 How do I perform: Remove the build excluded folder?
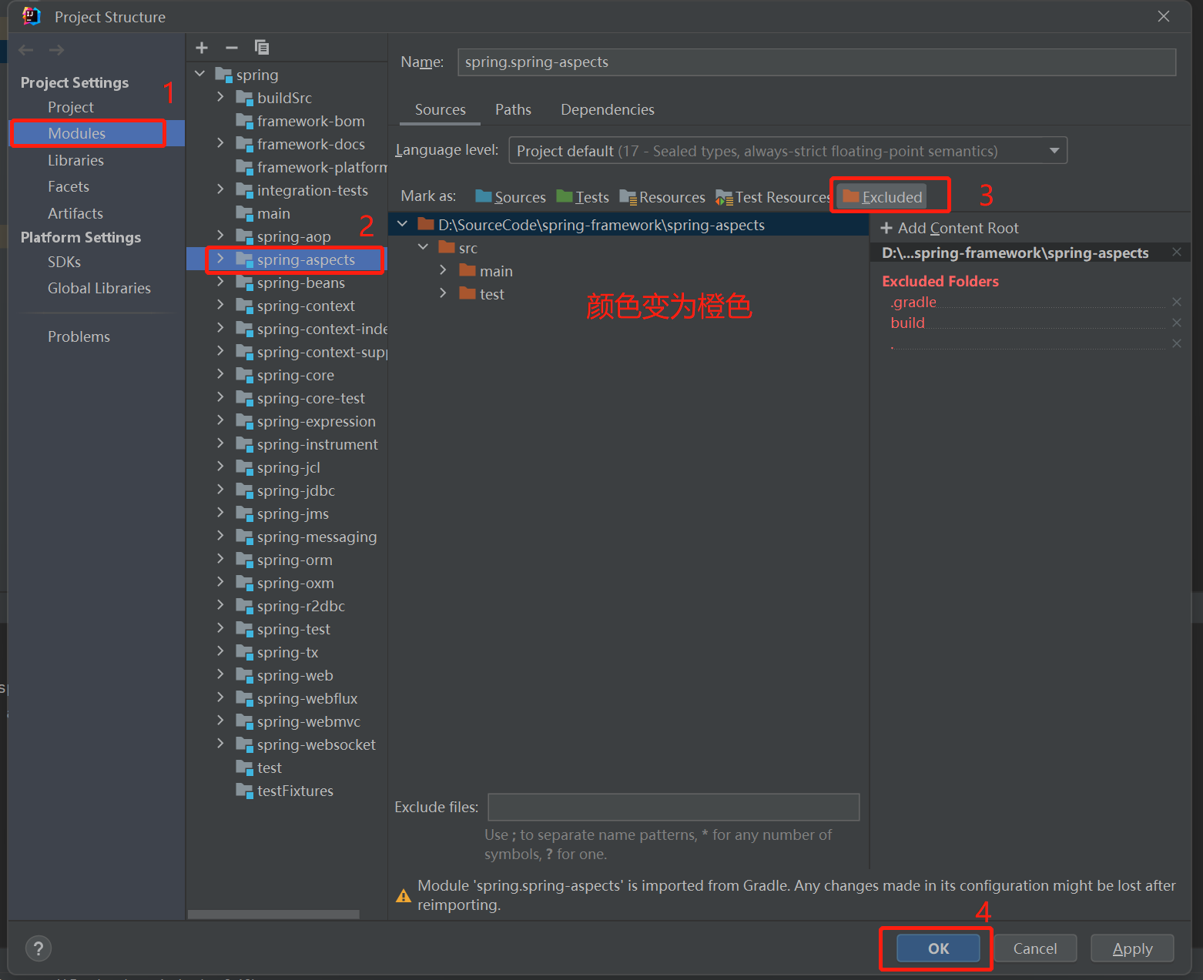(1176, 323)
